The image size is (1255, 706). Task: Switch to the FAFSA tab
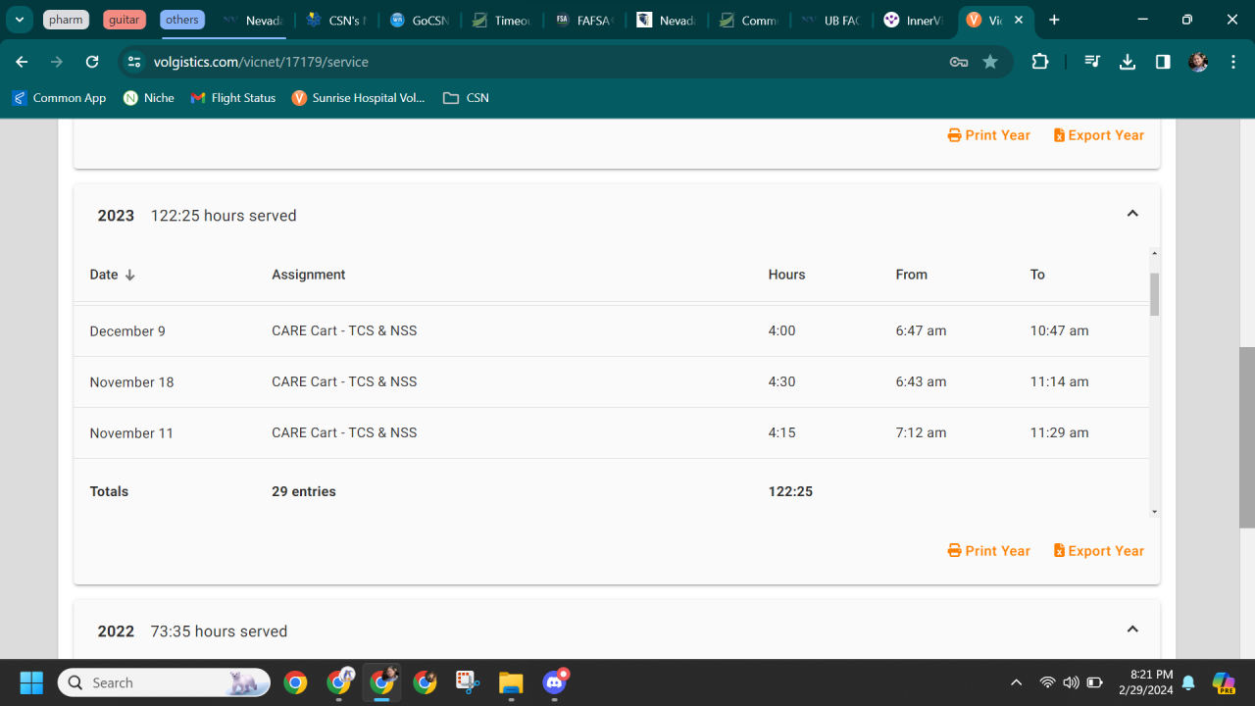click(583, 20)
